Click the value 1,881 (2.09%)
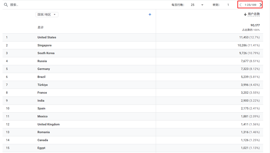Screen dimensions: 270x153 tap(250, 117)
